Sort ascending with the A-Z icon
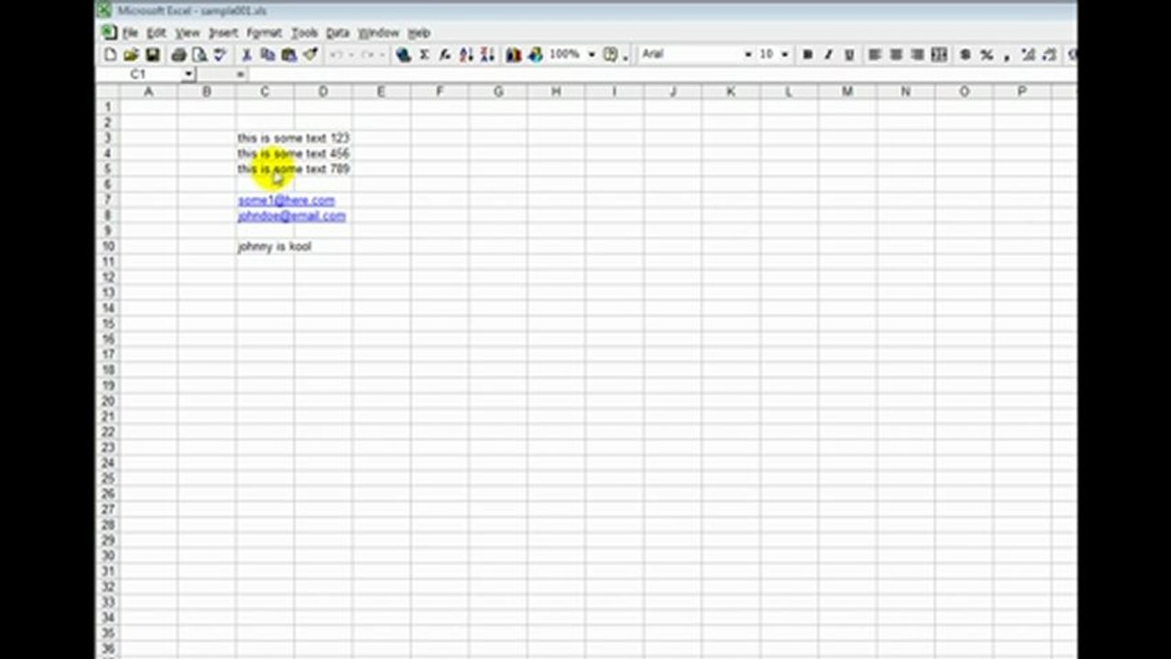This screenshot has width=1171, height=659. click(x=466, y=55)
